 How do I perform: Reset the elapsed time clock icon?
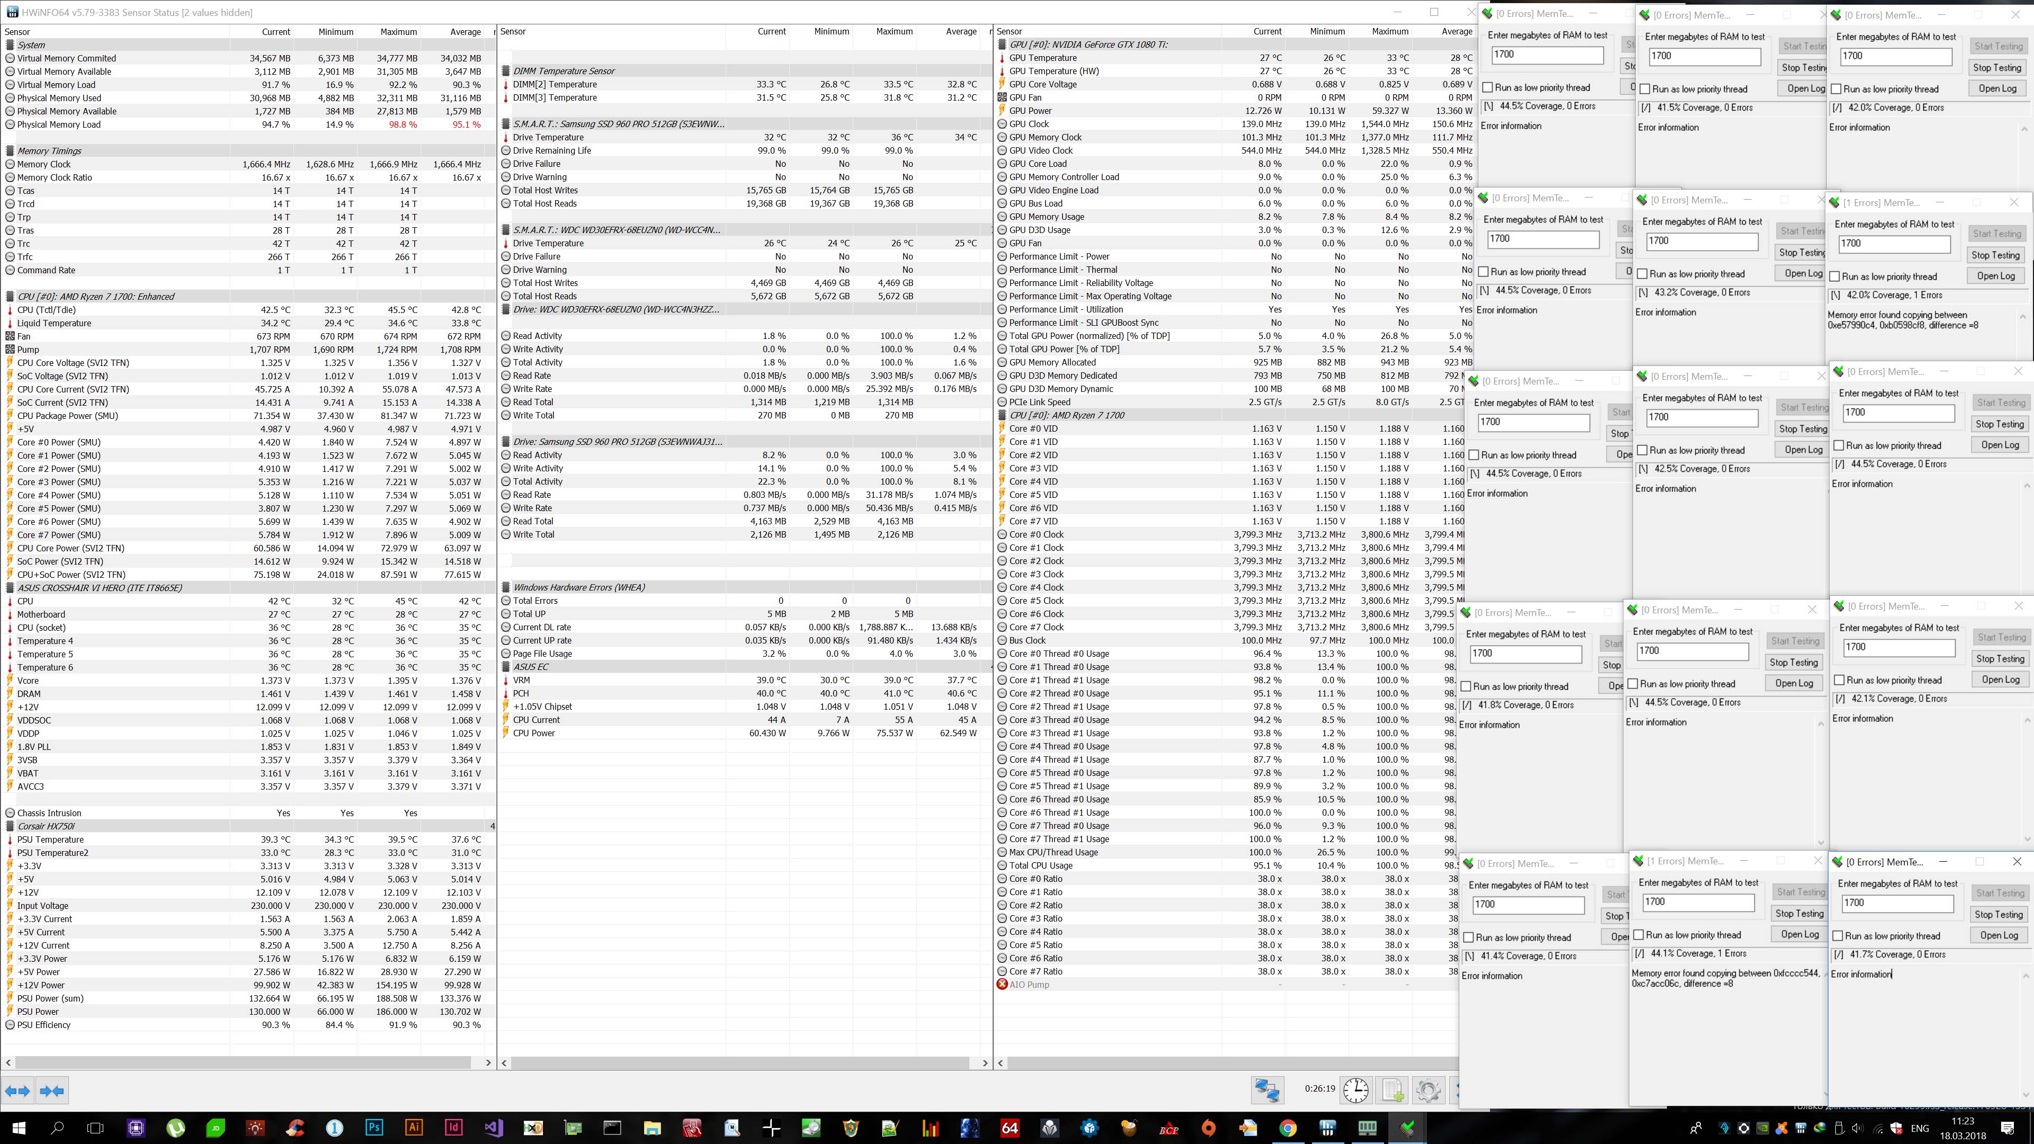(1356, 1091)
